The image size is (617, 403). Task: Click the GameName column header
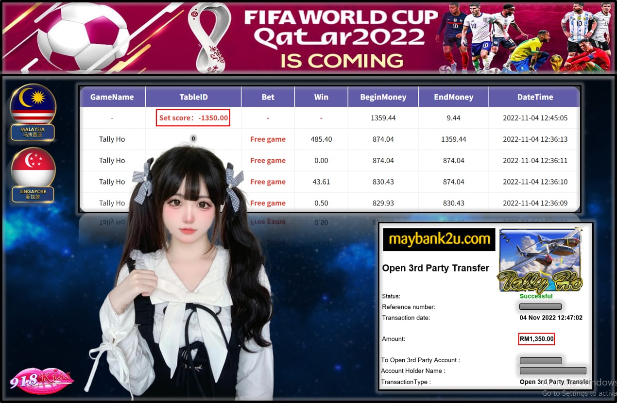click(112, 97)
